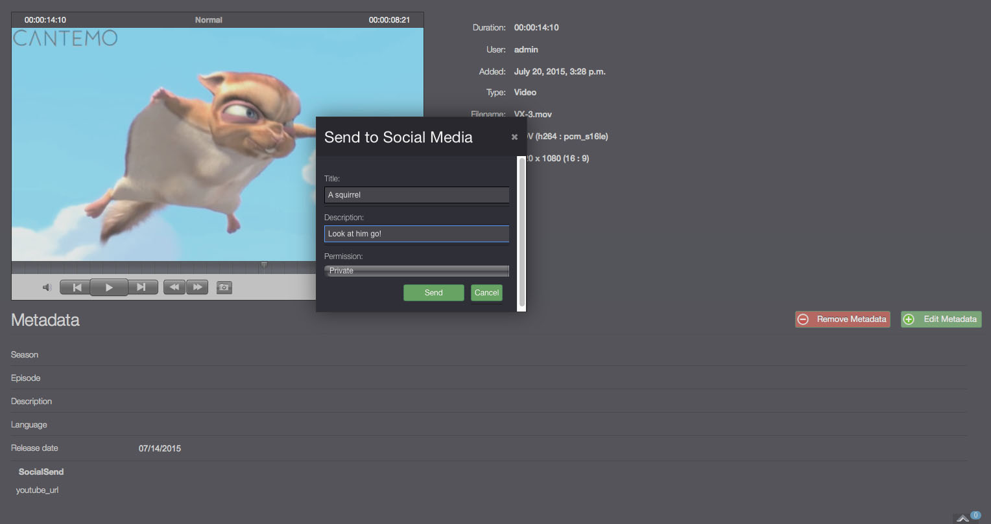This screenshot has width=991, height=524.
Task: Send the video to social media
Action: 434,293
